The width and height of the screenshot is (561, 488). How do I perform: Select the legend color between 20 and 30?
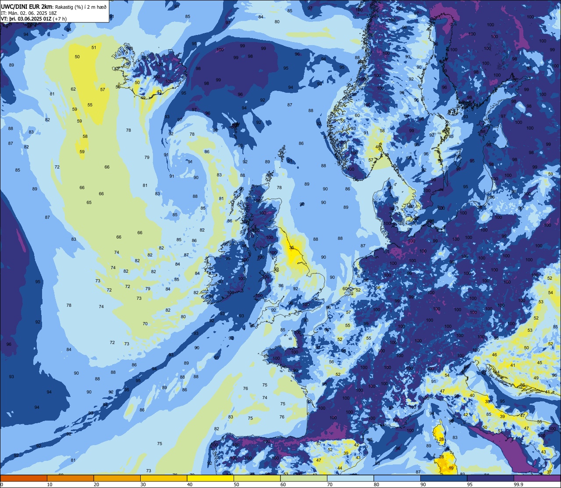[x=117, y=478]
